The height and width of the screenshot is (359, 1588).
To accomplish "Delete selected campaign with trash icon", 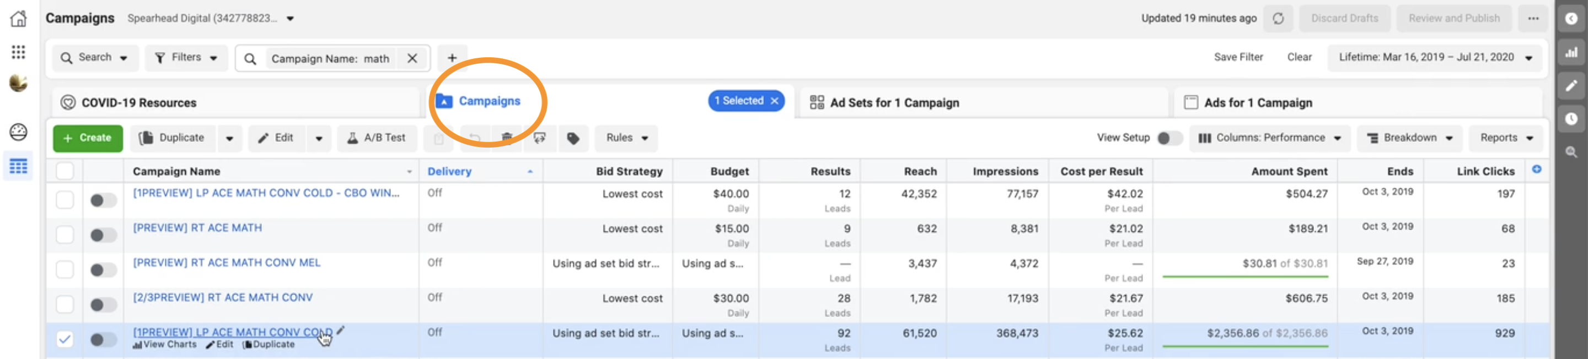I will click(x=507, y=138).
